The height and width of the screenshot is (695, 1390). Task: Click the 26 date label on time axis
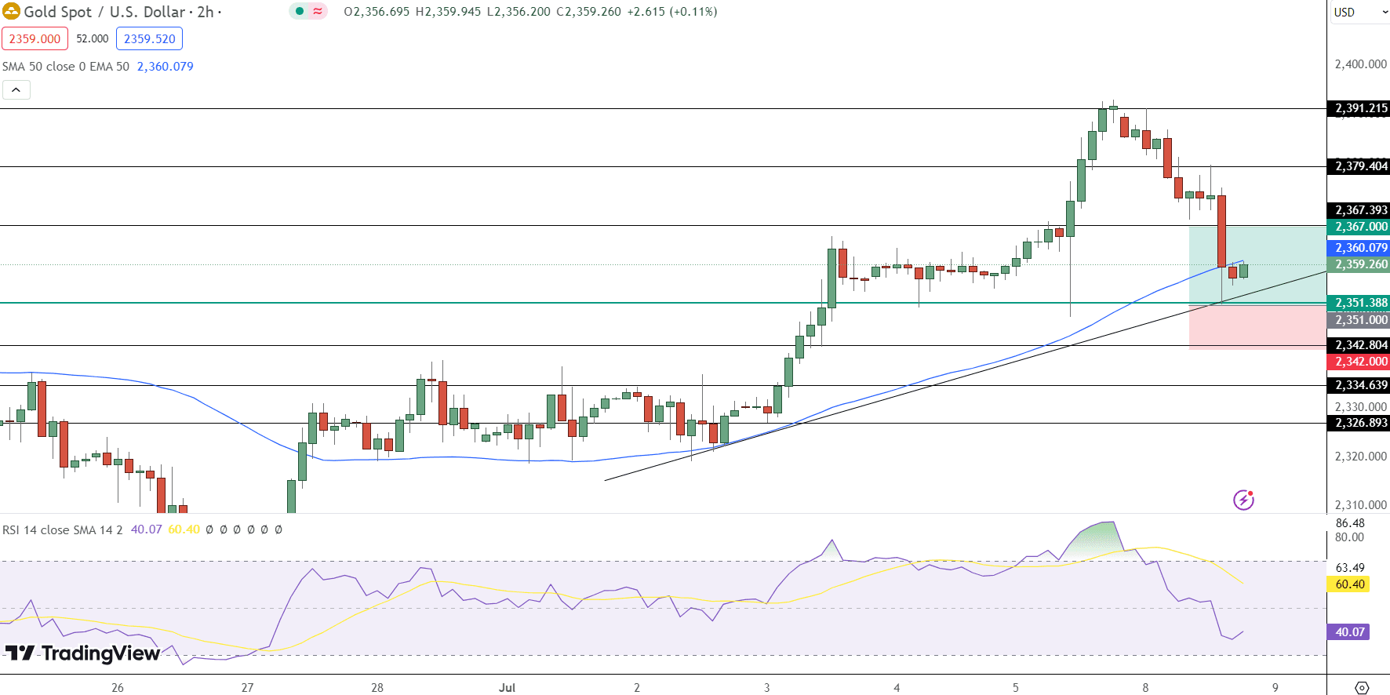coord(118,688)
